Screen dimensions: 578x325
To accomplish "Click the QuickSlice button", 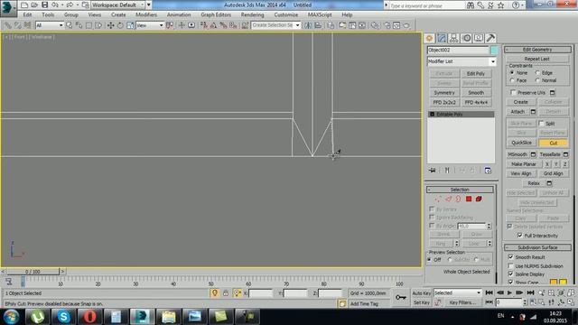I will coord(521,143).
